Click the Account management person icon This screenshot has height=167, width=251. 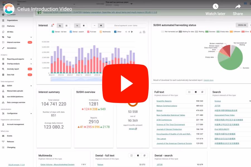click(3, 124)
